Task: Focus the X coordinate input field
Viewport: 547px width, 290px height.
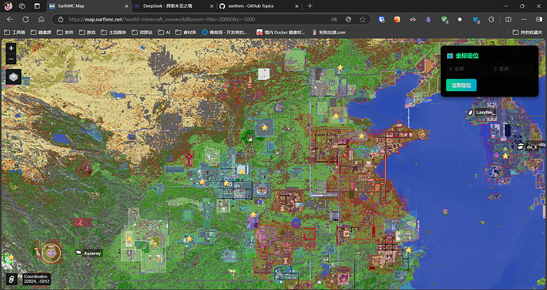Action: click(x=467, y=69)
